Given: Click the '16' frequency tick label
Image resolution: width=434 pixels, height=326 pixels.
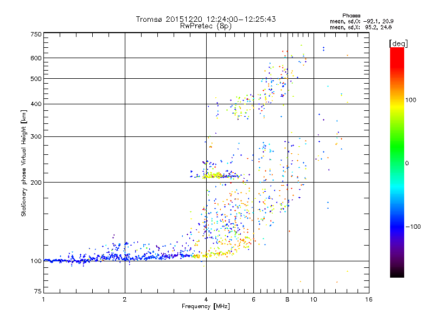Looking at the screenshot, I should (369, 299).
